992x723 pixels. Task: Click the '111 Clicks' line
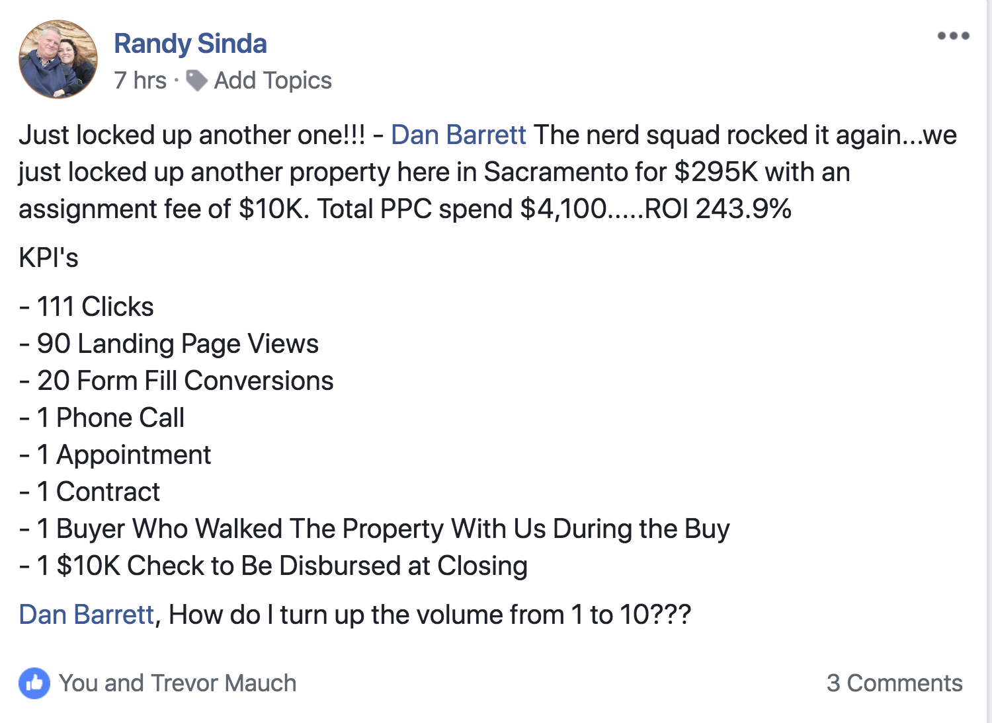tap(87, 307)
